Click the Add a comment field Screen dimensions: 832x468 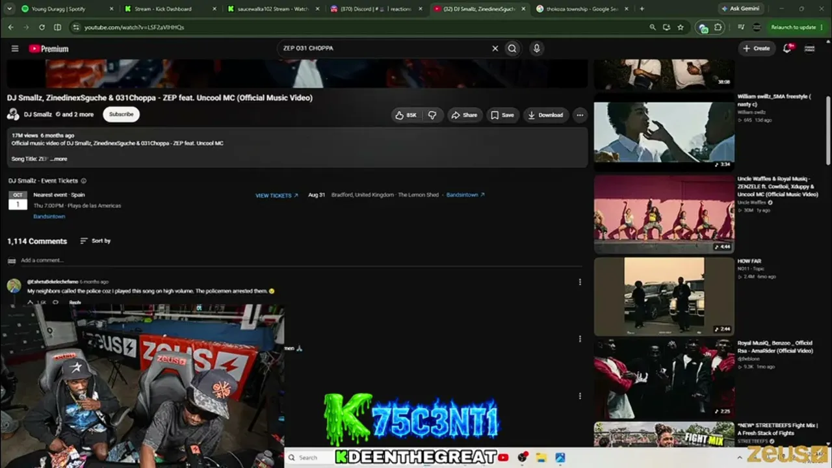[x=302, y=261]
